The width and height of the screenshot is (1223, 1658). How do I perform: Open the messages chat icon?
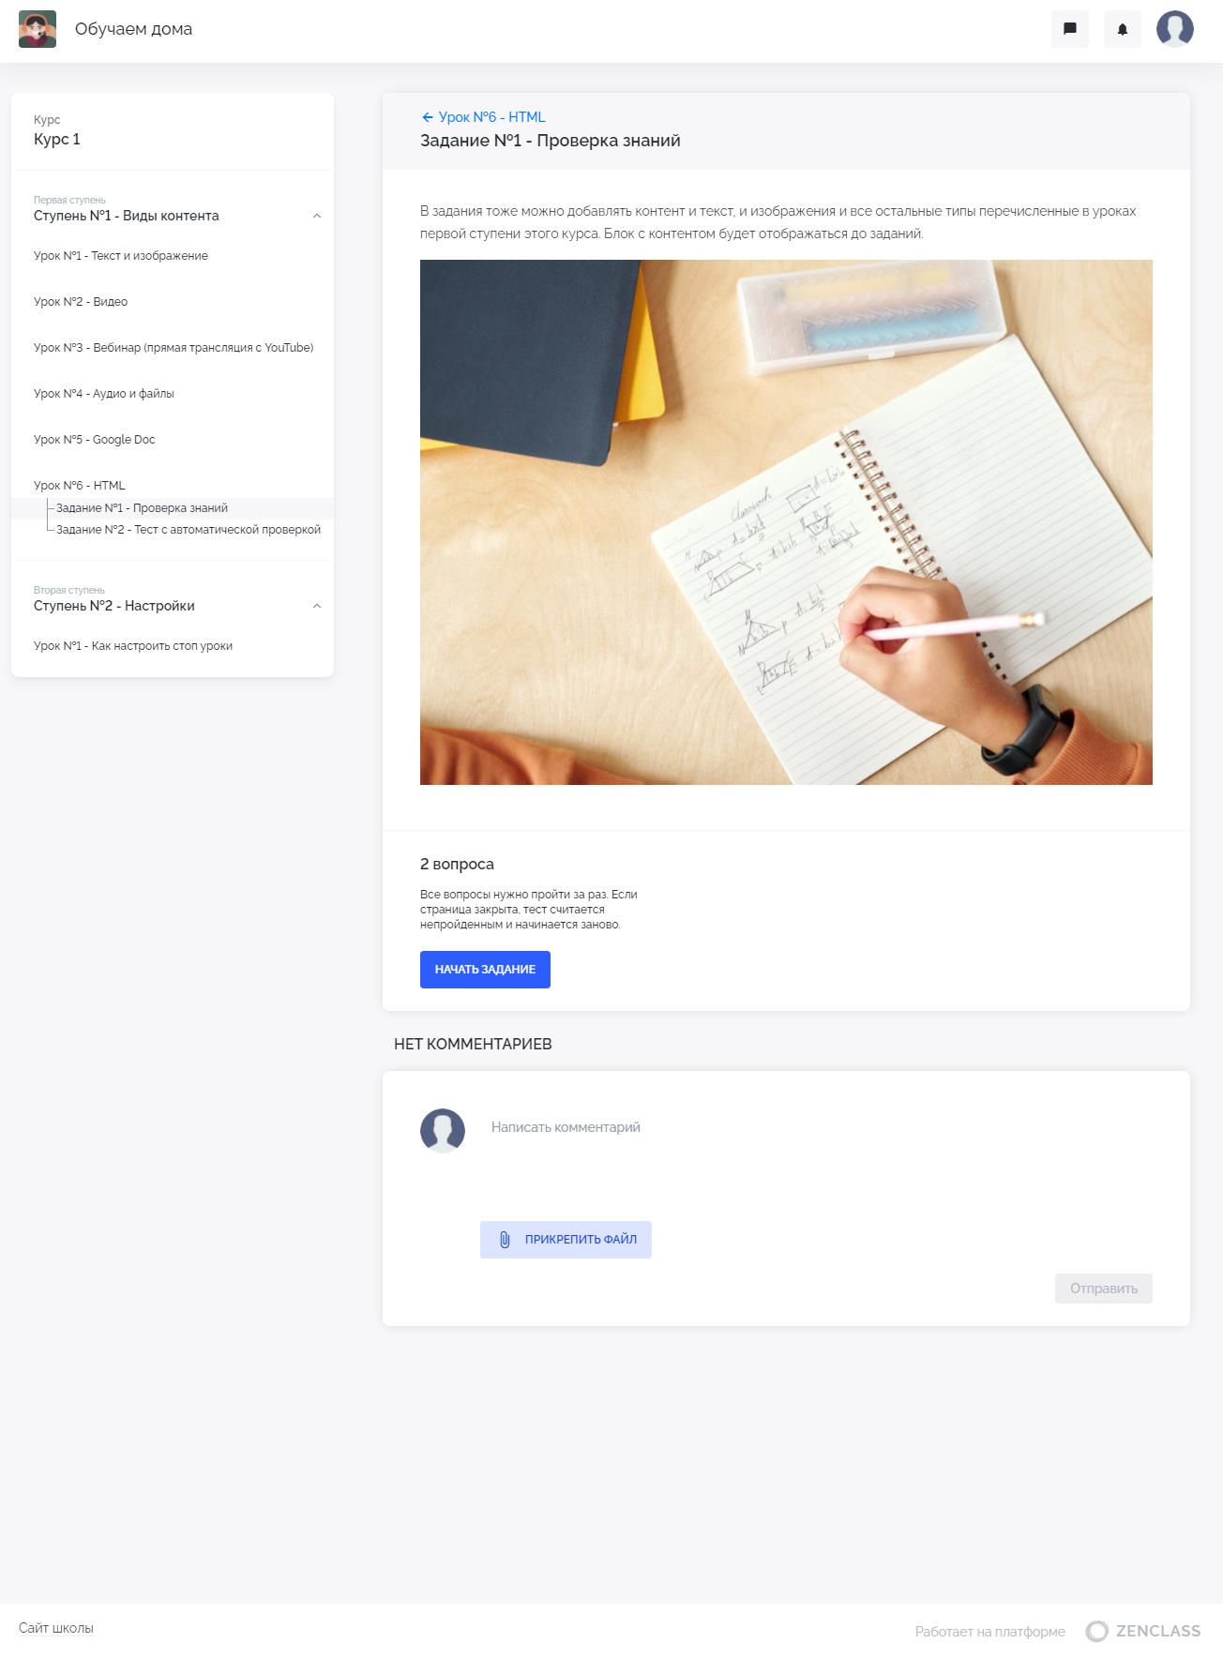pyautogui.click(x=1070, y=29)
